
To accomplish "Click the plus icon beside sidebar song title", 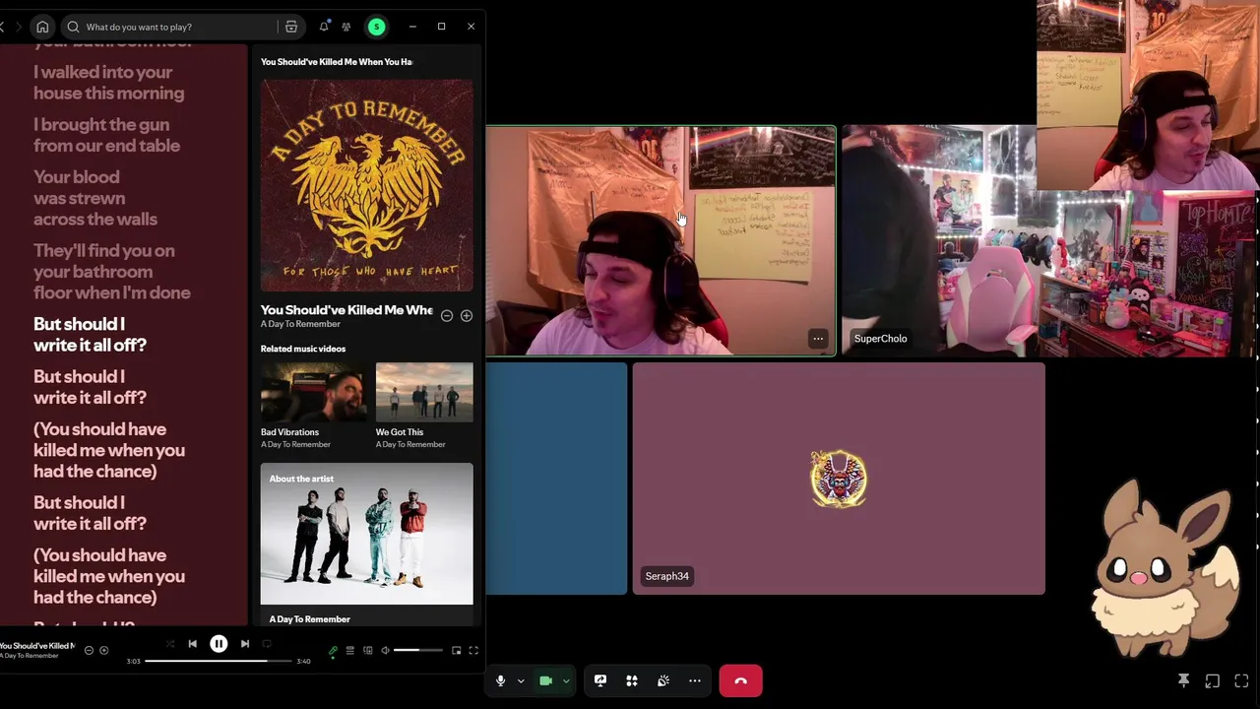I will click(x=467, y=316).
